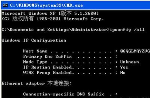This screenshot has width=150, height=98.
Task: Click the Connection-specific DNS Suffix line
Action: point(70,94)
